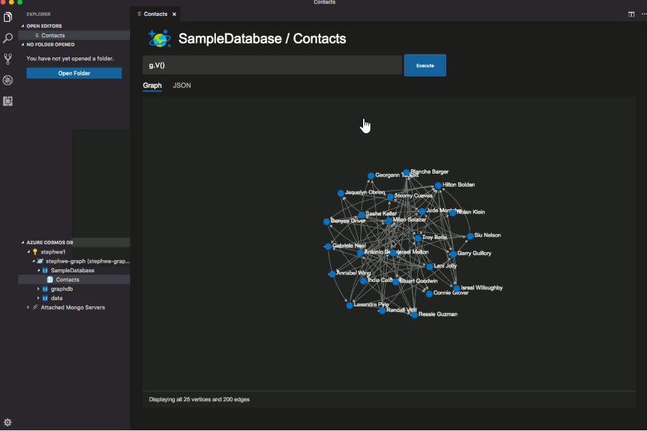
Task: Click the data database icon
Action: coord(45,298)
